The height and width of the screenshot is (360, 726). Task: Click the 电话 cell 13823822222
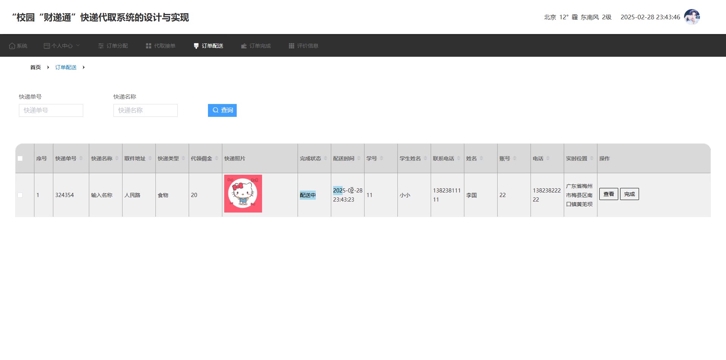tap(547, 195)
